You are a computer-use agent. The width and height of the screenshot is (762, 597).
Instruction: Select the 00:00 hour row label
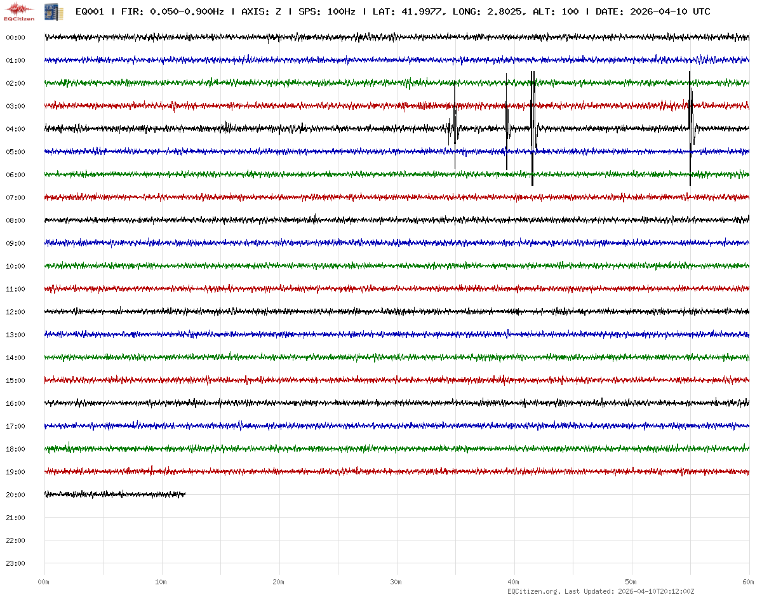[15, 37]
